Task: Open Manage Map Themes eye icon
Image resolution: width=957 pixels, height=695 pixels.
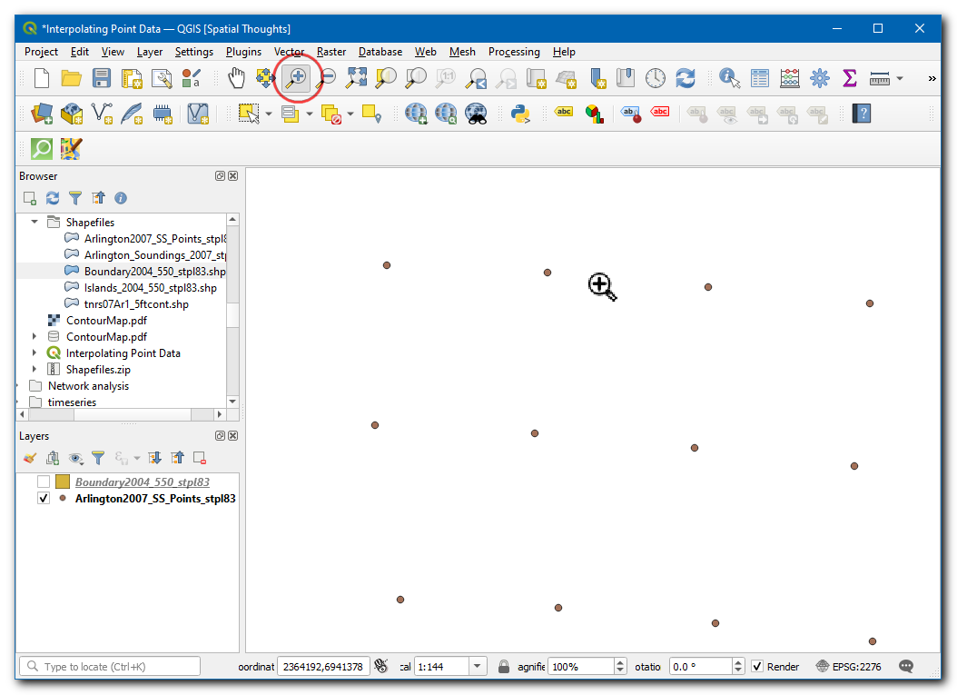Action: (x=76, y=458)
